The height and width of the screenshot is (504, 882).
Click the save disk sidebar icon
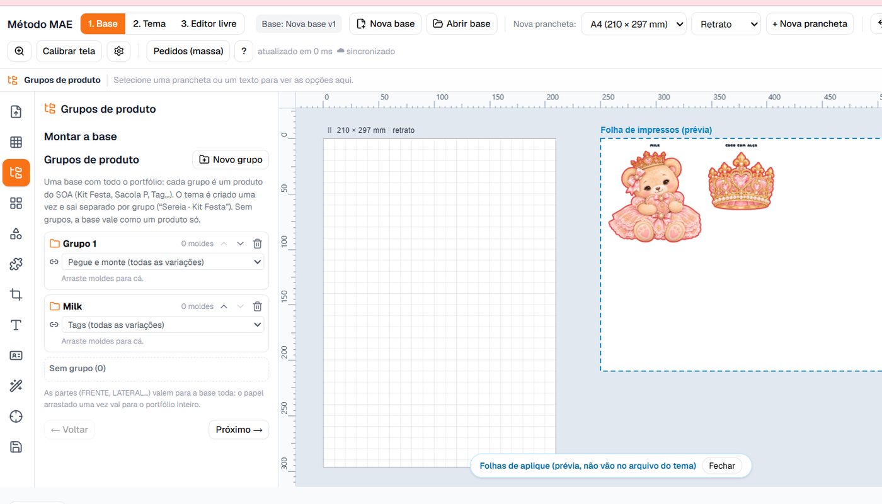tap(16, 447)
